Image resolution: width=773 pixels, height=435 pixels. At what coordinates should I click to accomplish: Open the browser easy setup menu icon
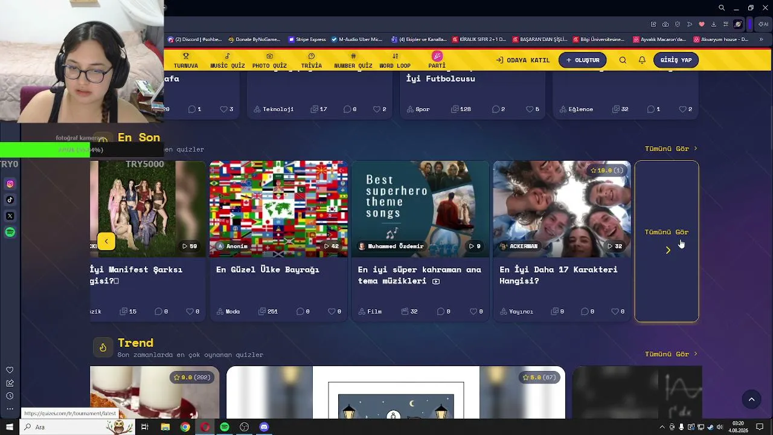pos(726,24)
